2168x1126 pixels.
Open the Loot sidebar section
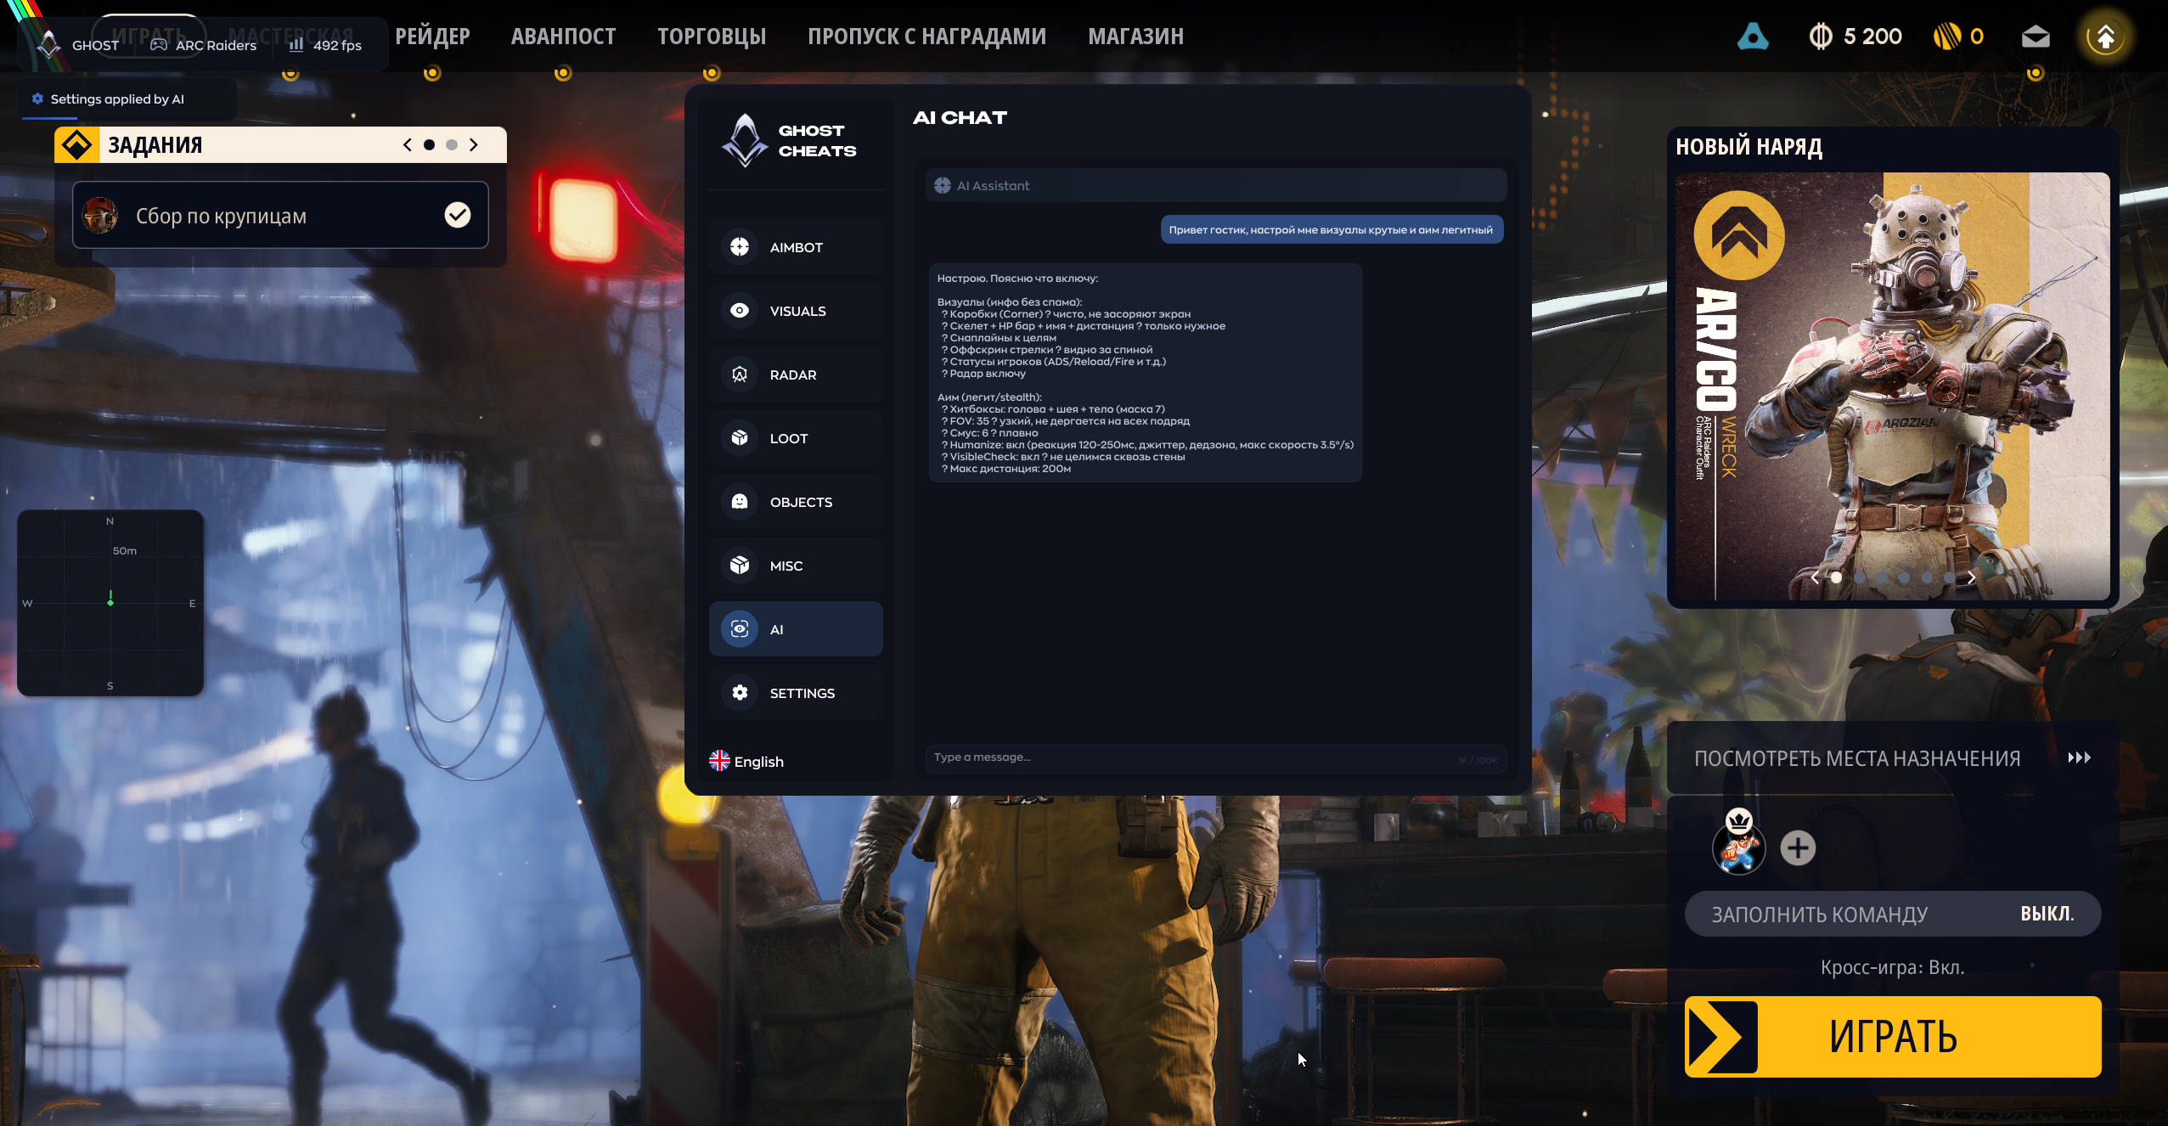pos(796,438)
